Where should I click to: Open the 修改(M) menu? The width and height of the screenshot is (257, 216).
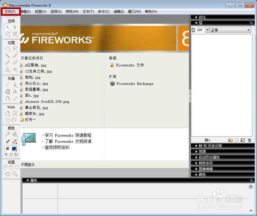(72, 11)
